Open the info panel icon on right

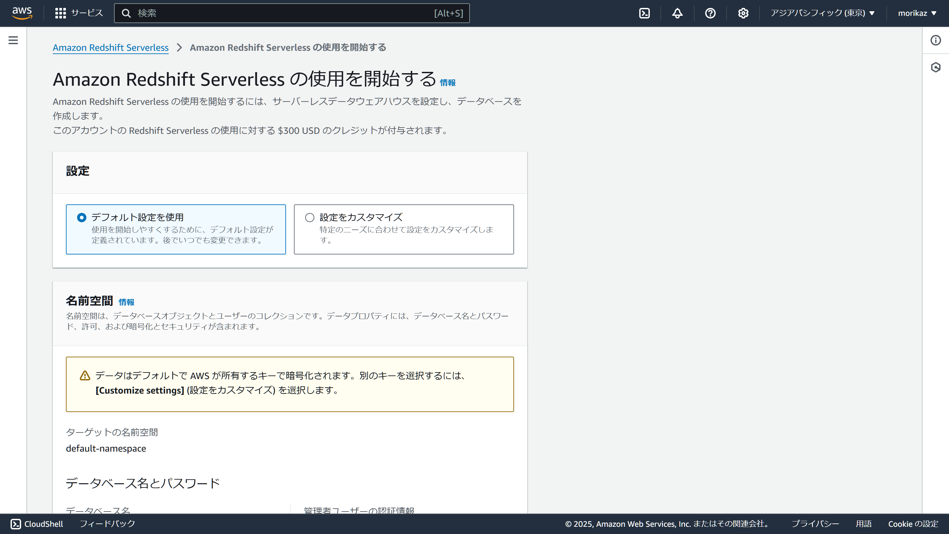(x=935, y=40)
